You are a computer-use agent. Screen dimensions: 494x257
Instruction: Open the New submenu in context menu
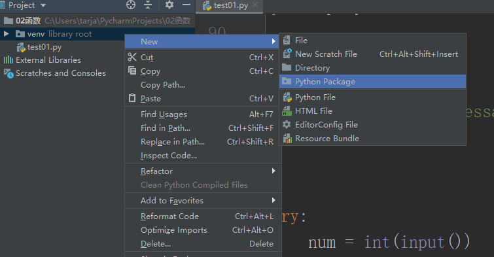202,42
